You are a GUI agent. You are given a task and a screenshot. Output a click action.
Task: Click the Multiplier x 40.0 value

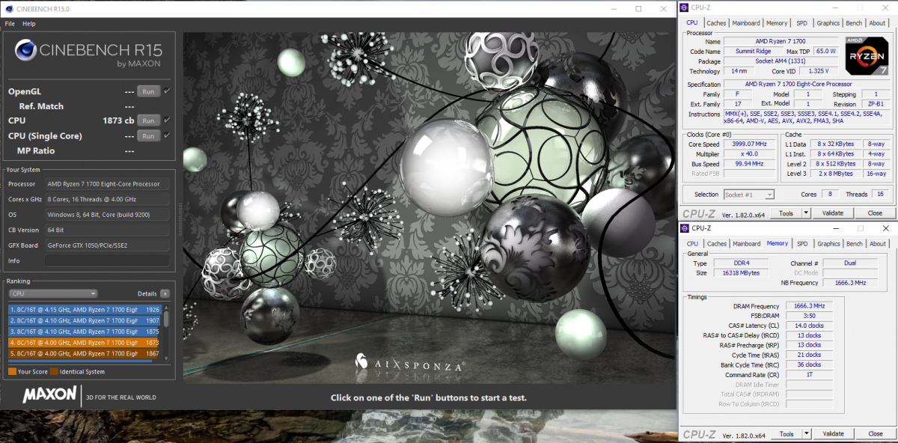[x=748, y=154]
